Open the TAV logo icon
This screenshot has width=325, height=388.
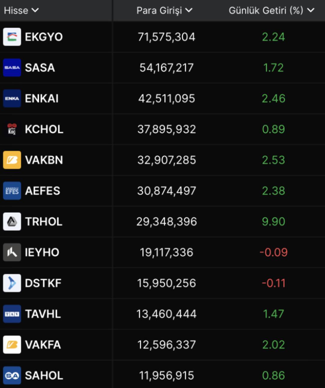click(12, 314)
